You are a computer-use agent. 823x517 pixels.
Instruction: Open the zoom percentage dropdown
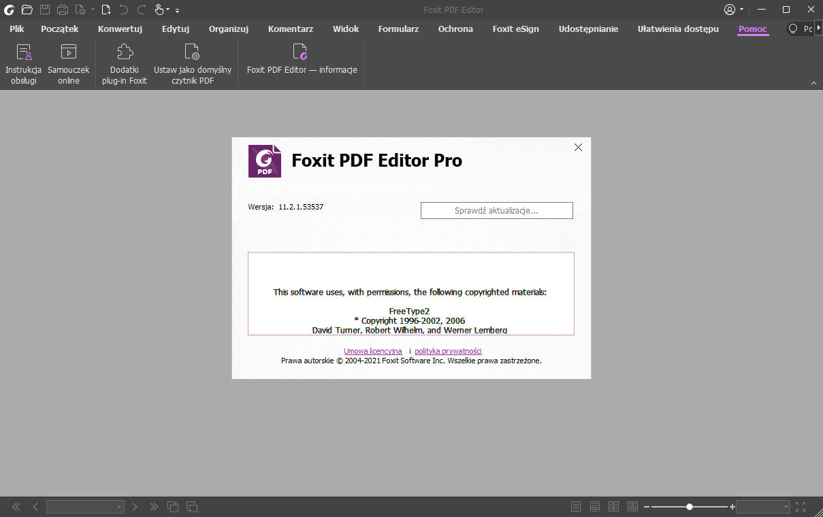pyautogui.click(x=786, y=507)
